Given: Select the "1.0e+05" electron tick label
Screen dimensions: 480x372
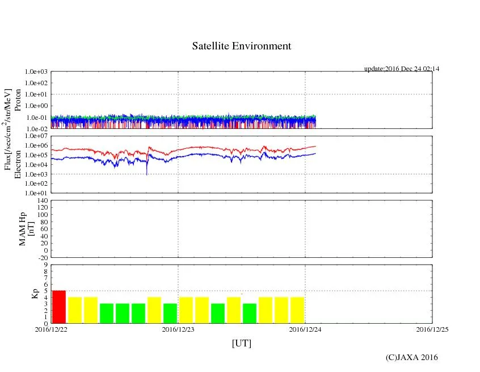Looking at the screenshot, I should [x=36, y=155].
